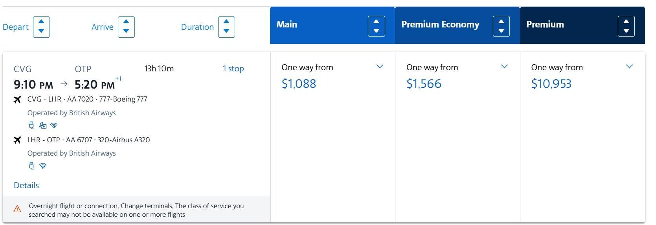
Task: Click Wi-Fi icon on CVG-LHR flight
Action: 54,125
